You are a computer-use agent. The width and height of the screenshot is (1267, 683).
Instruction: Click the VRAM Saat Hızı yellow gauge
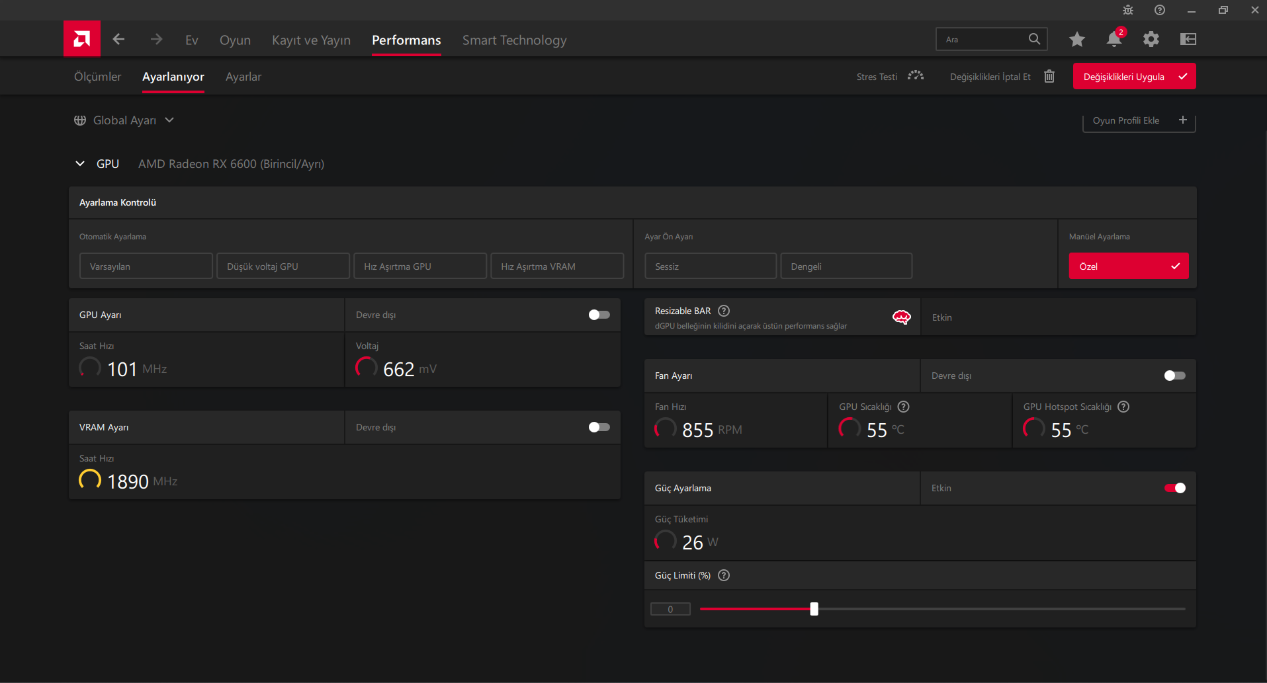(x=90, y=480)
